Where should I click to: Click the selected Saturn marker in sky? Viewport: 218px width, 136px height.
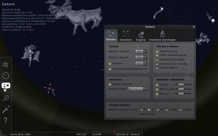click(49, 89)
